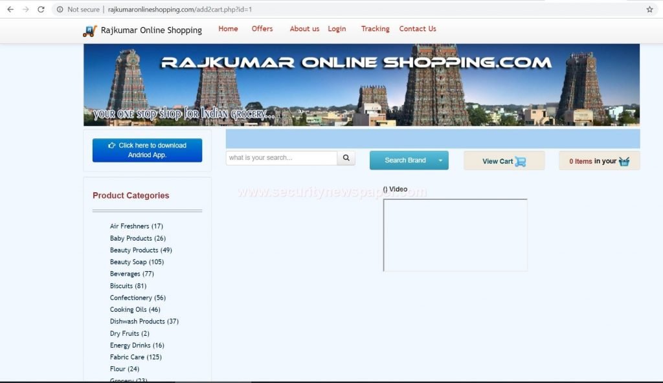The image size is (663, 383).
Task: Click the Product Categories heading
Action: click(x=131, y=195)
